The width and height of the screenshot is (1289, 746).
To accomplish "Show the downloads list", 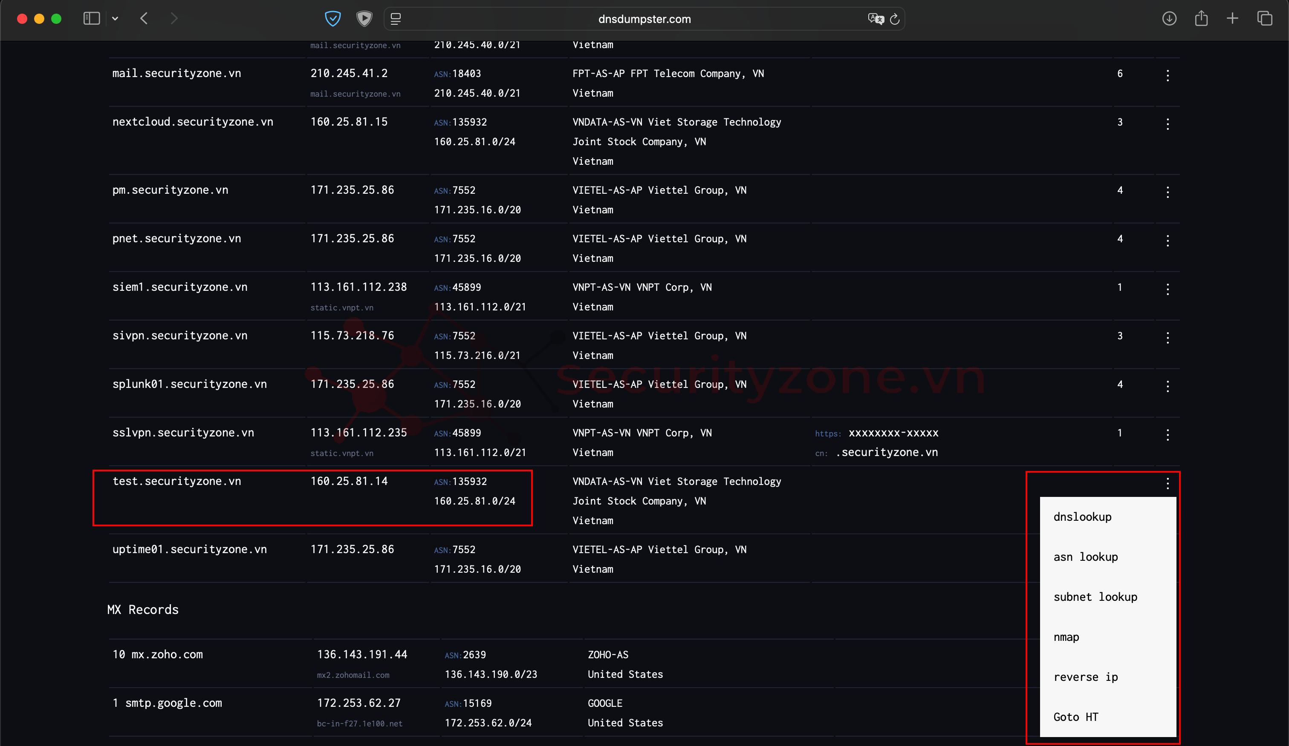I will [x=1169, y=19].
